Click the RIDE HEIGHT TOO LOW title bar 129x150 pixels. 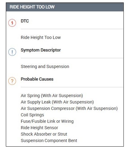[x=65, y=7]
